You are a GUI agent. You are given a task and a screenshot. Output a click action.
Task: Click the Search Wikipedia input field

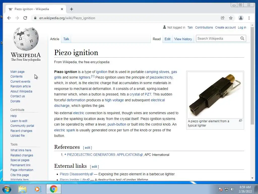pyautogui.click(x=218, y=38)
